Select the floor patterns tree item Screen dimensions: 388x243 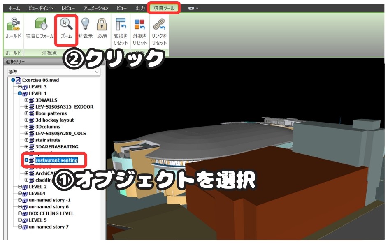pos(51,113)
